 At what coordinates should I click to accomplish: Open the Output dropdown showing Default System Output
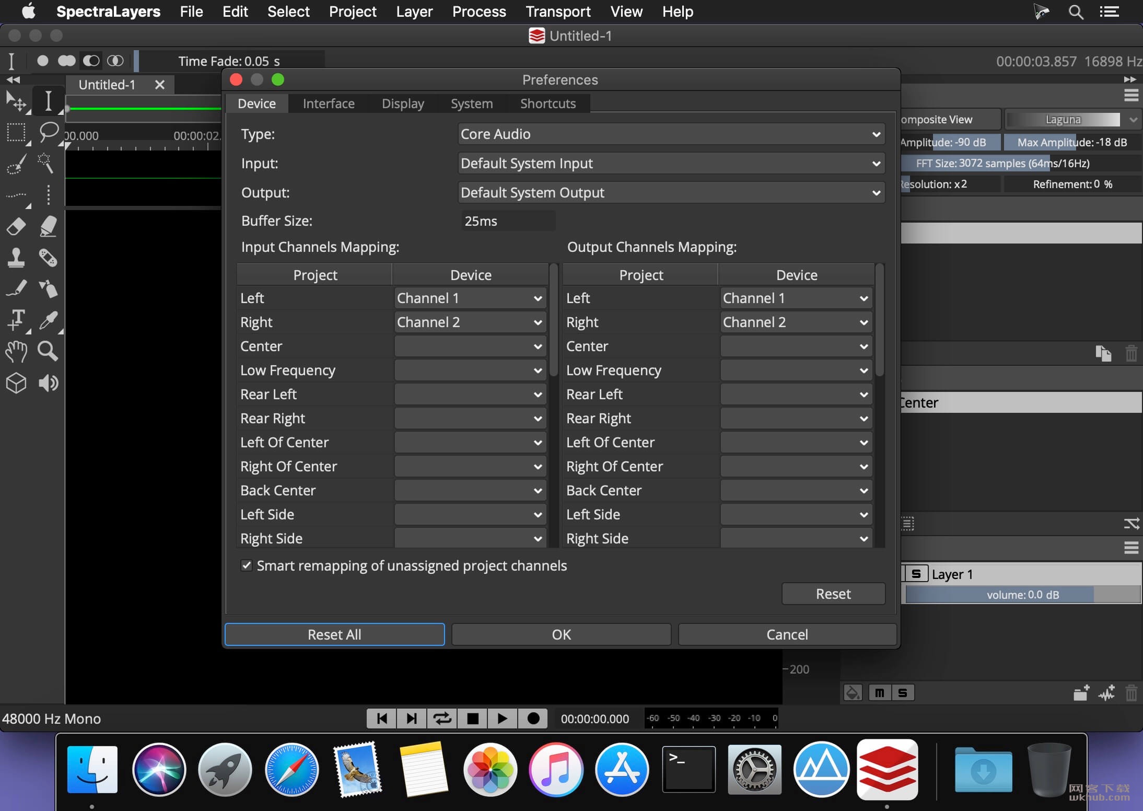[x=671, y=193]
